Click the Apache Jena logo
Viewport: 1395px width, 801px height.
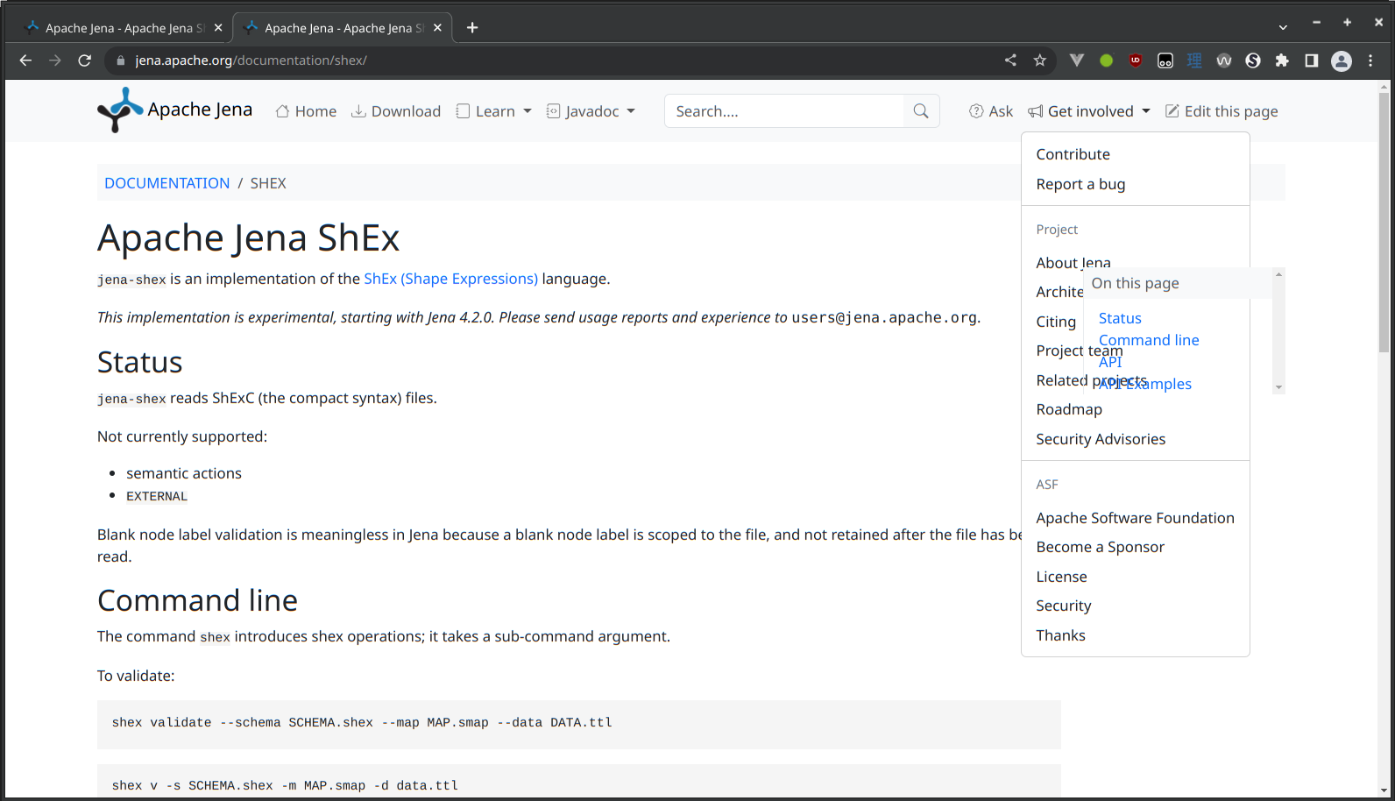[174, 110]
